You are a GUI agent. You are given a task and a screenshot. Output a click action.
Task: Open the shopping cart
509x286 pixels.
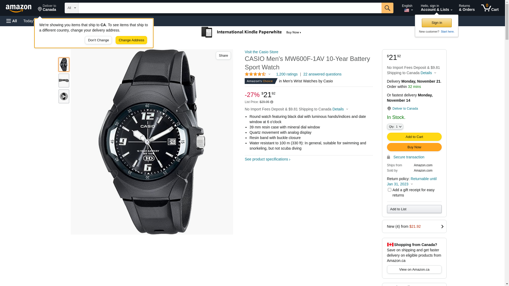(x=490, y=8)
